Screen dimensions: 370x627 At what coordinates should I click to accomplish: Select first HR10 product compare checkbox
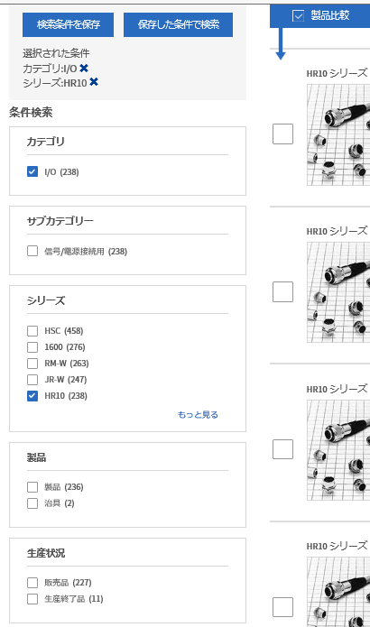click(282, 134)
